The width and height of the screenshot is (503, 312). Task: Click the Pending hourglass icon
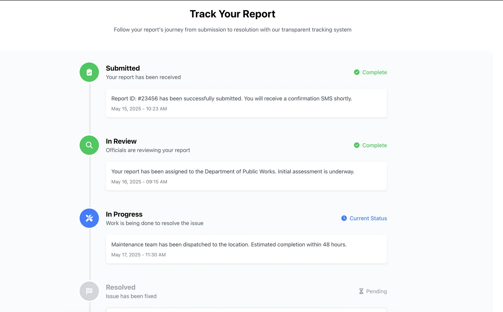pyautogui.click(x=361, y=291)
